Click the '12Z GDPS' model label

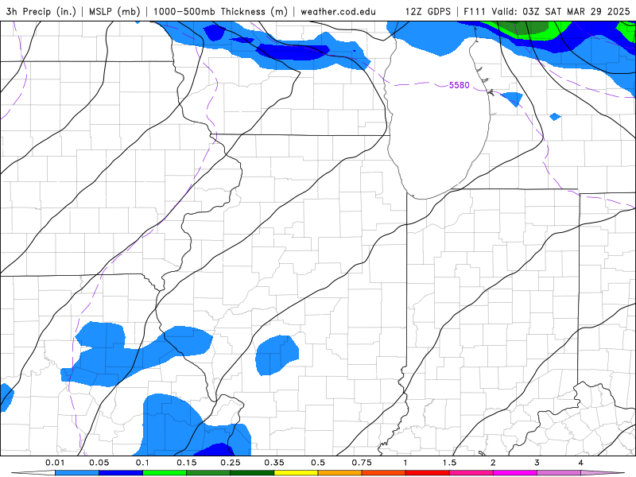pyautogui.click(x=428, y=11)
